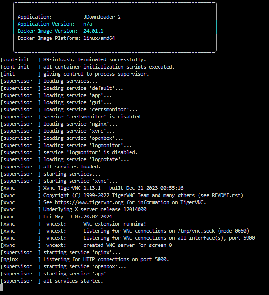
Task: Click the 'all services started.' line
Action: click(52, 281)
